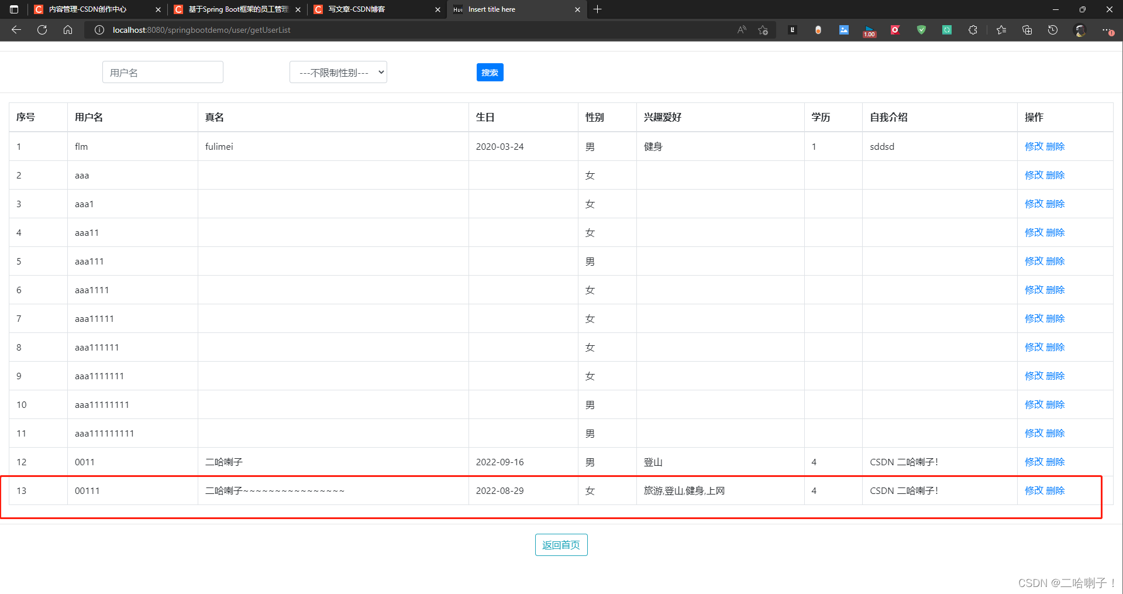Click the black square extension icon

(x=793, y=30)
